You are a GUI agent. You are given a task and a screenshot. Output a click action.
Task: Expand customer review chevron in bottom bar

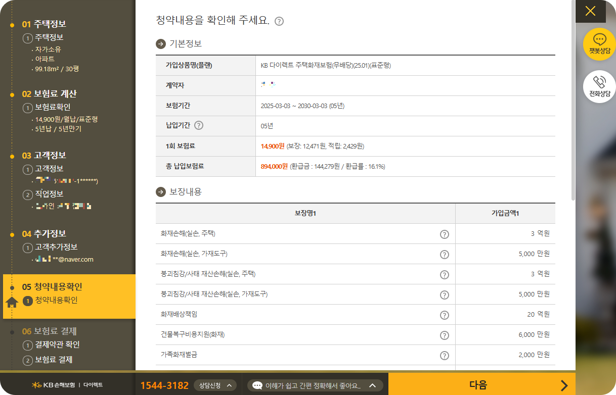click(x=372, y=385)
